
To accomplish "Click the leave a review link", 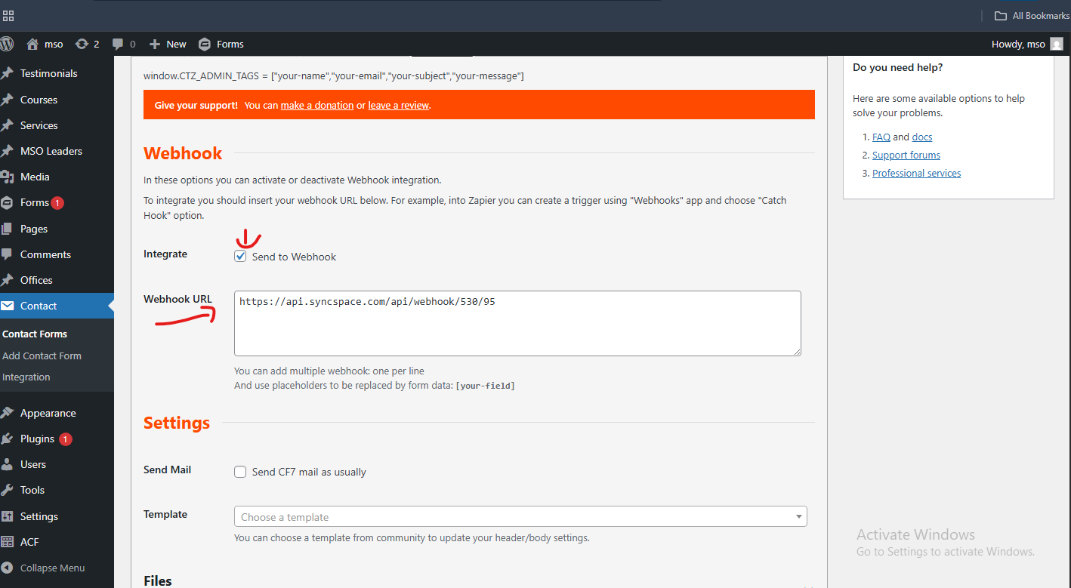I will (x=398, y=106).
